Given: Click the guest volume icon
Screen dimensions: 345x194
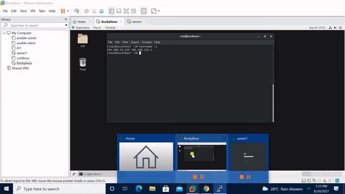Looking at the screenshot, I should (x=335, y=27).
